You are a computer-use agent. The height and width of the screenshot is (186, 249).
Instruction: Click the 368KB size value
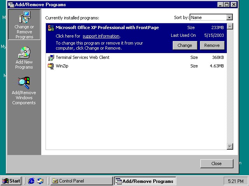(x=218, y=58)
